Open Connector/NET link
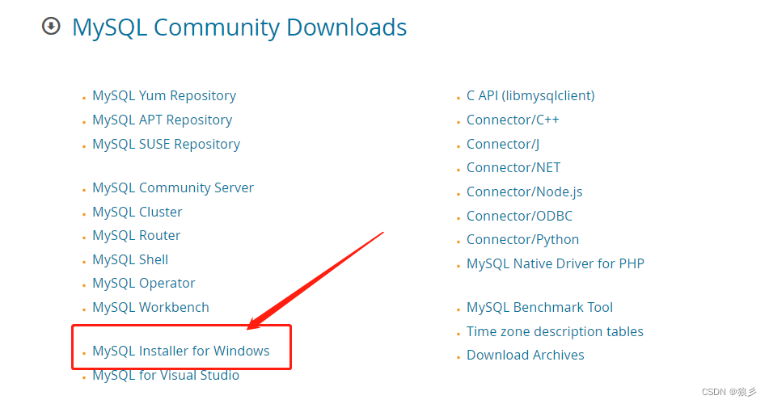The image size is (769, 404). [513, 168]
